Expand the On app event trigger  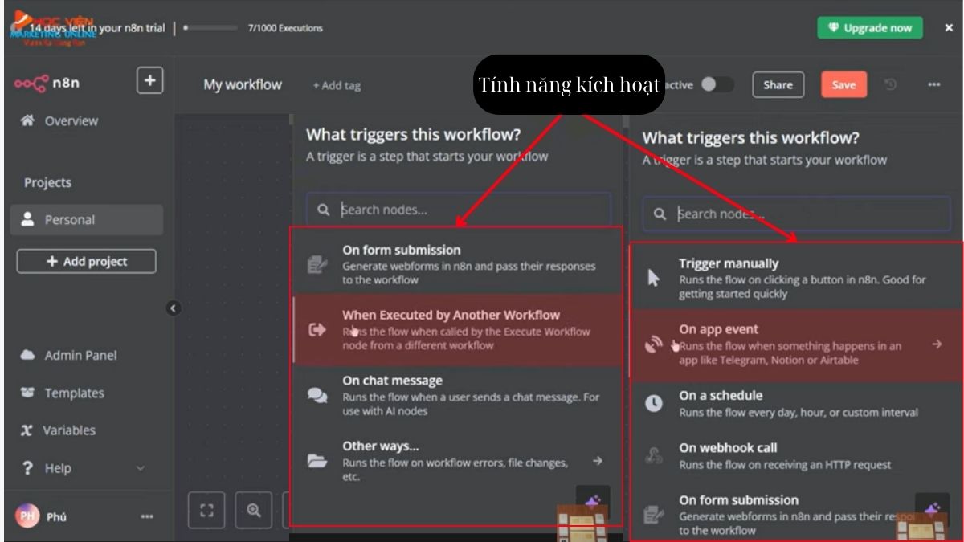tap(796, 344)
